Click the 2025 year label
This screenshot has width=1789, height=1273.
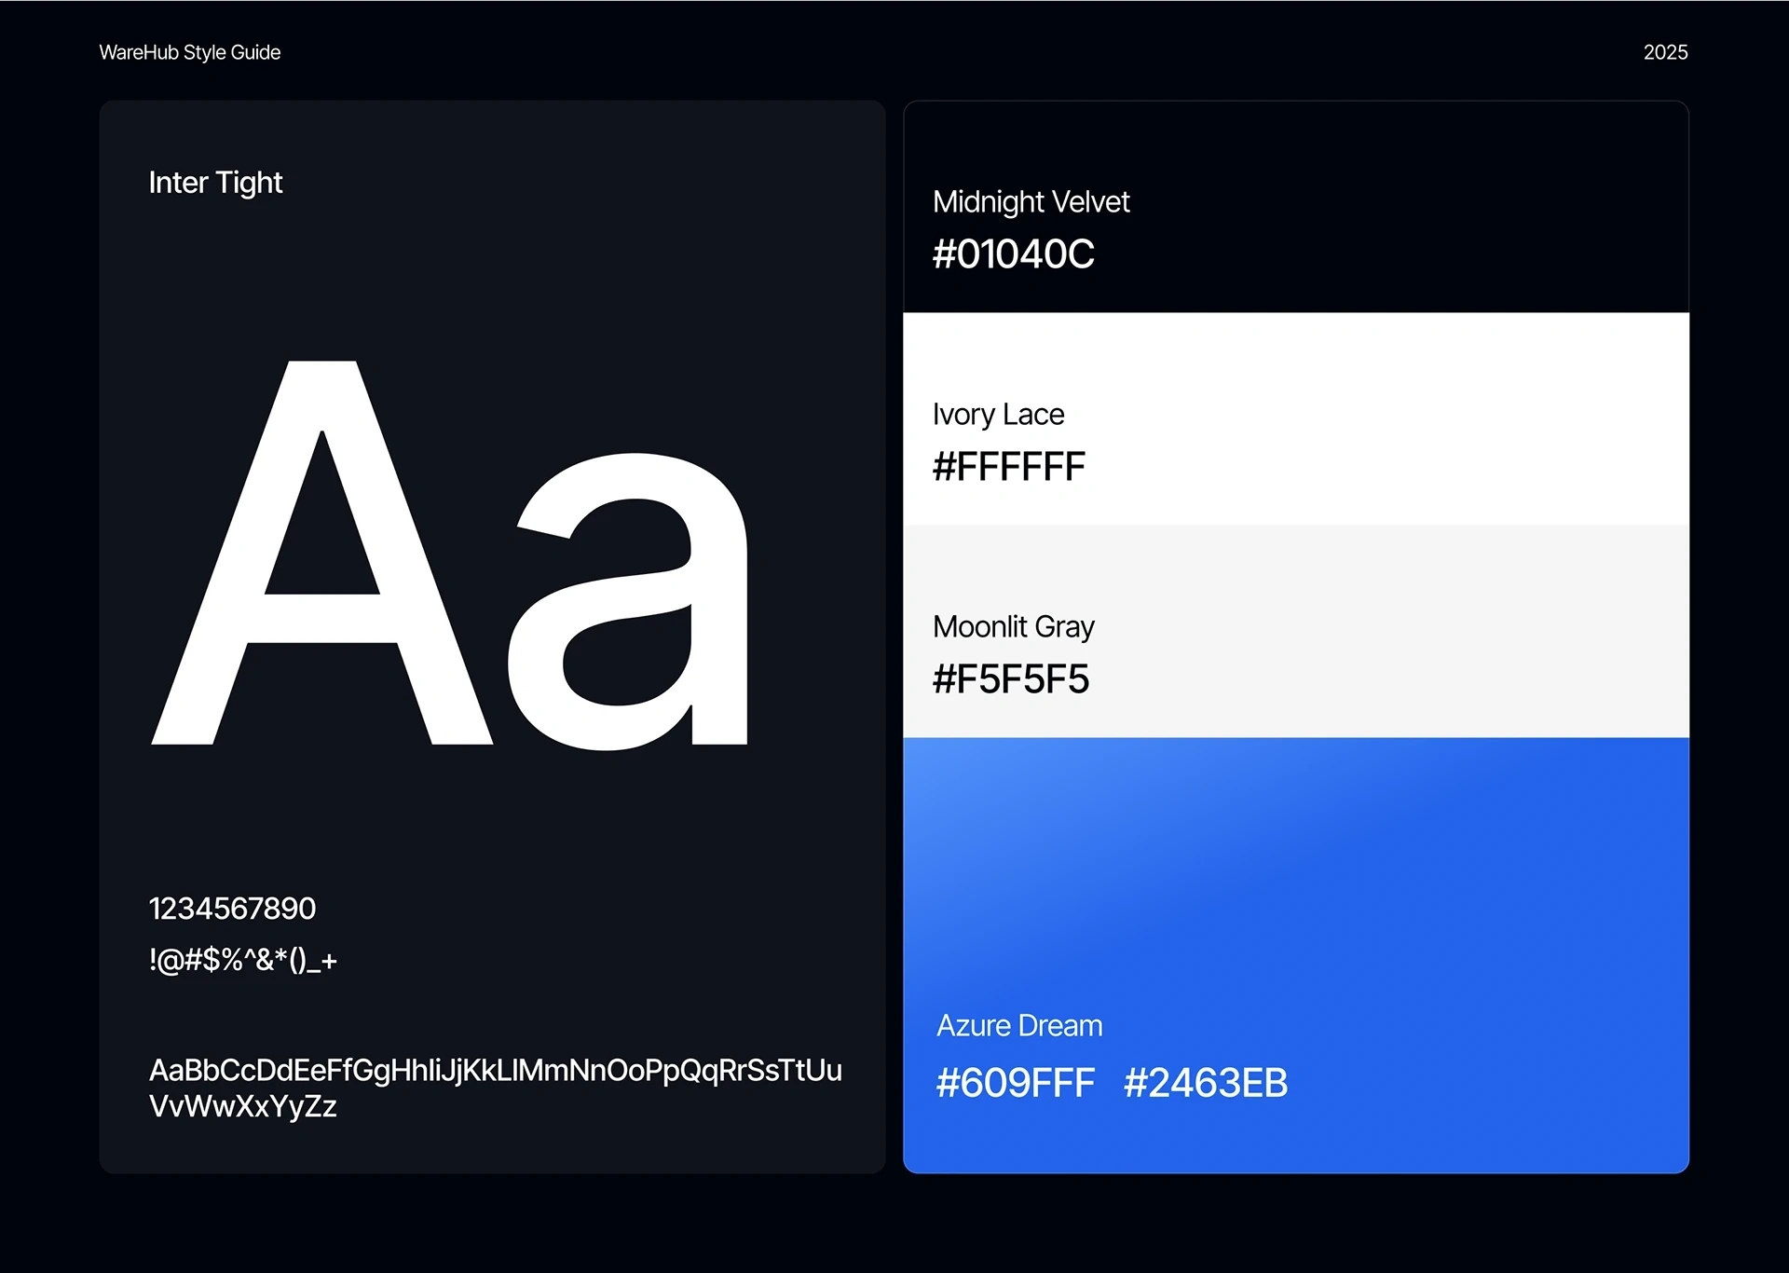click(1665, 52)
